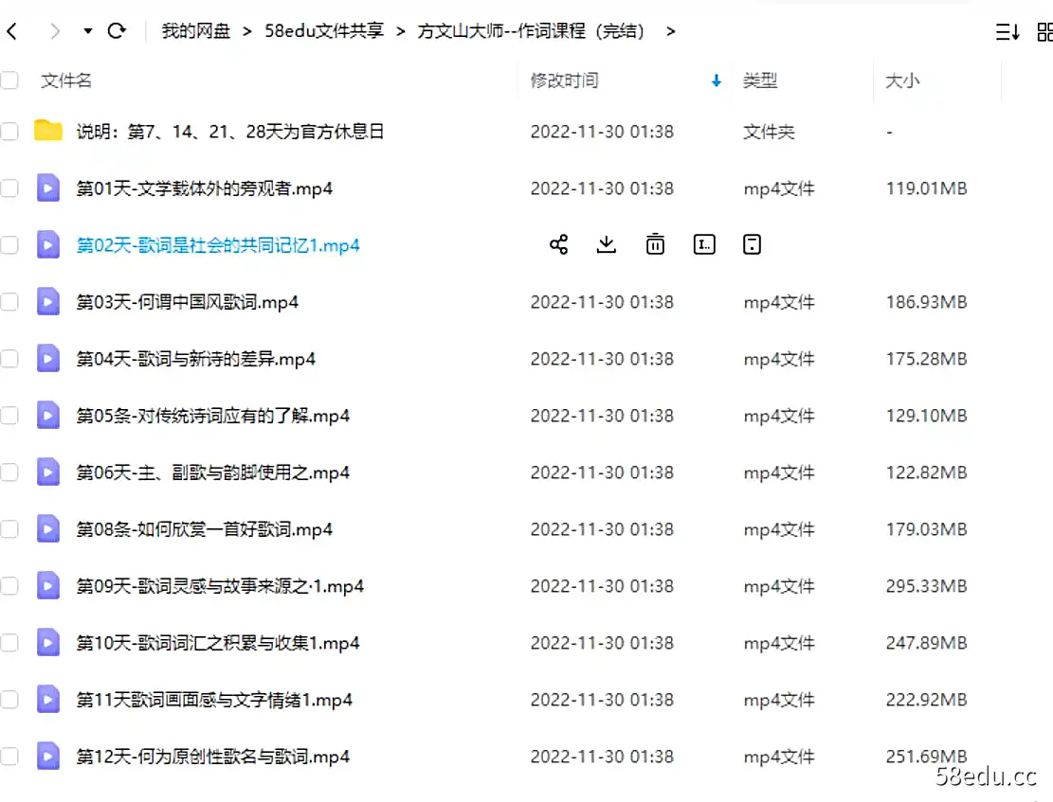Check the box for 第01天 file
Image resolution: width=1053 pixels, height=802 pixels.
9,187
